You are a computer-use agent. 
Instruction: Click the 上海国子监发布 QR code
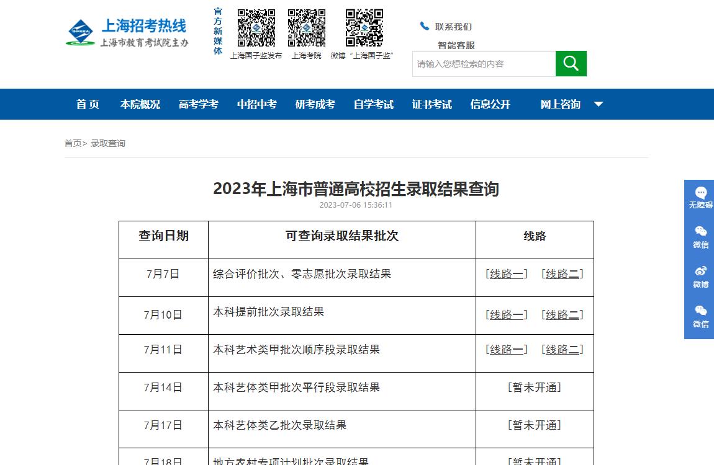[256, 28]
